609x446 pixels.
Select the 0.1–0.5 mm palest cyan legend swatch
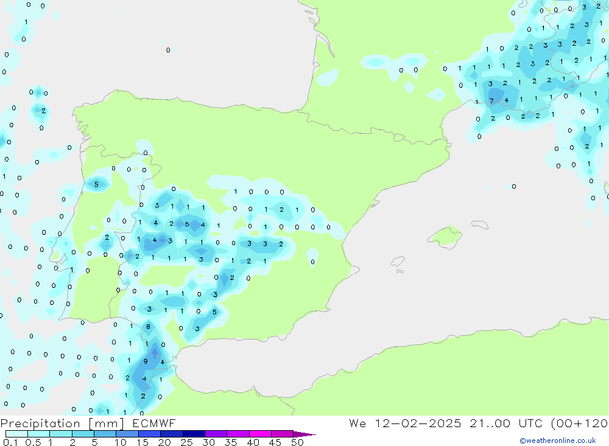pos(16,434)
